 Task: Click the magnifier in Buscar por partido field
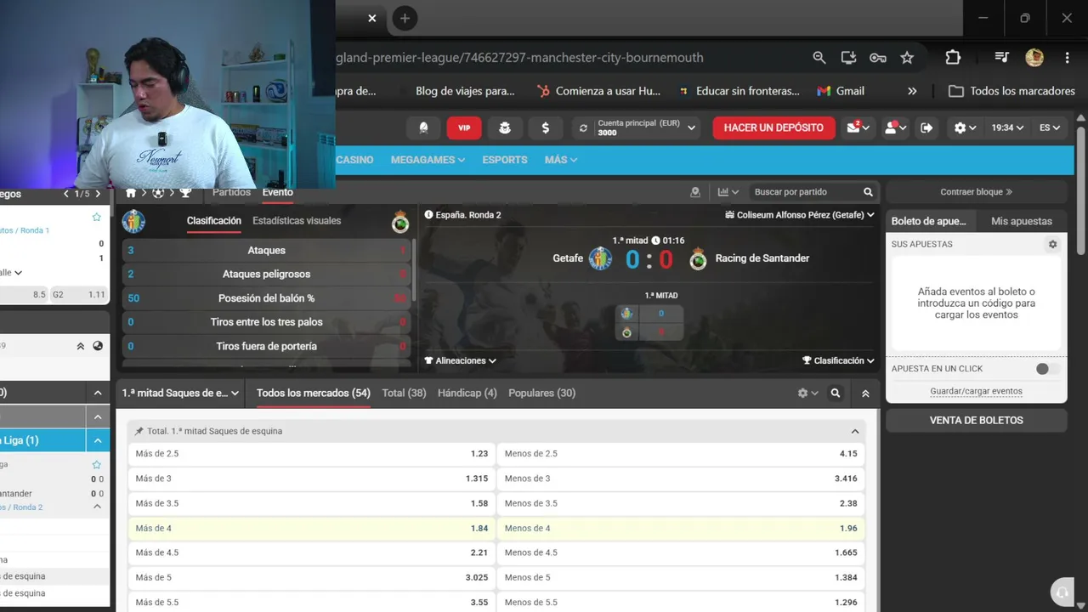tap(868, 192)
